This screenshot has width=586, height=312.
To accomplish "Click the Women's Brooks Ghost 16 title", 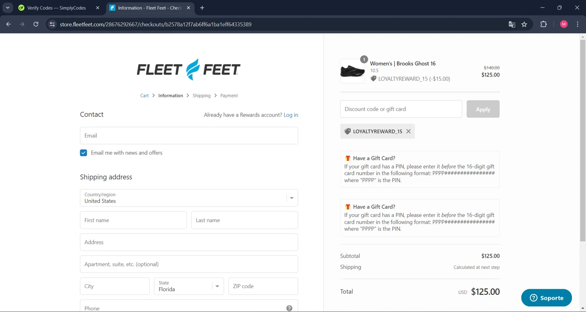I will pos(403,64).
